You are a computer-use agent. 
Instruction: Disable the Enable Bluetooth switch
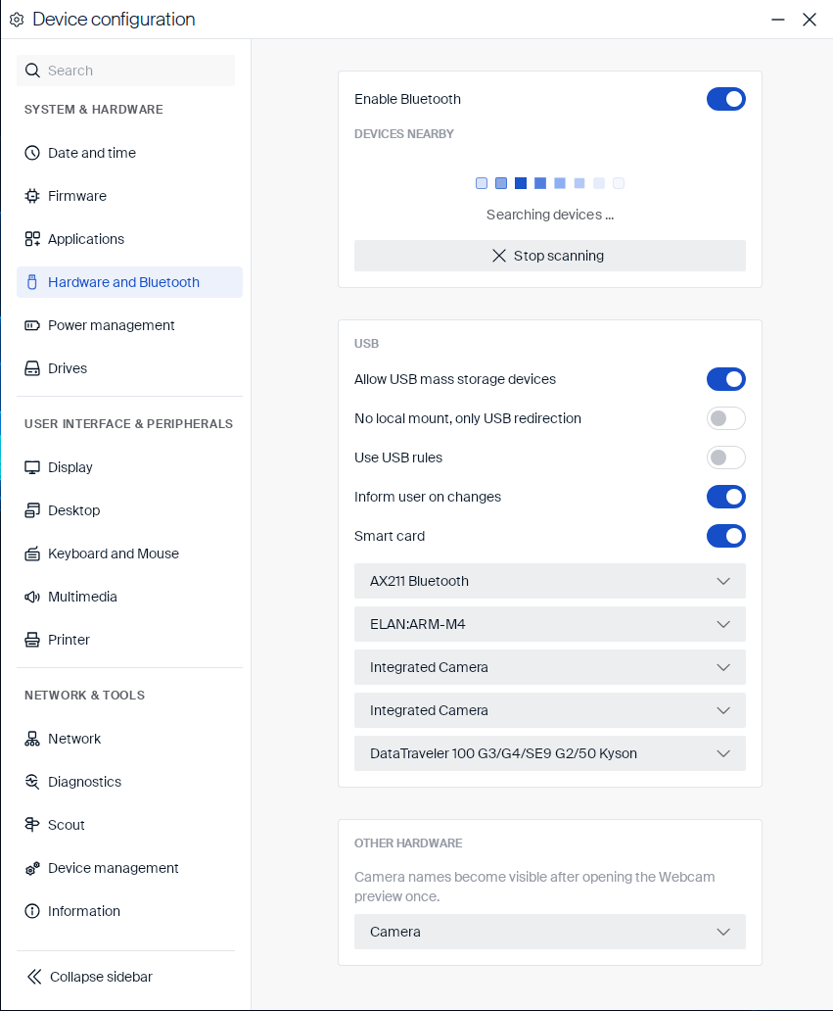click(x=726, y=99)
